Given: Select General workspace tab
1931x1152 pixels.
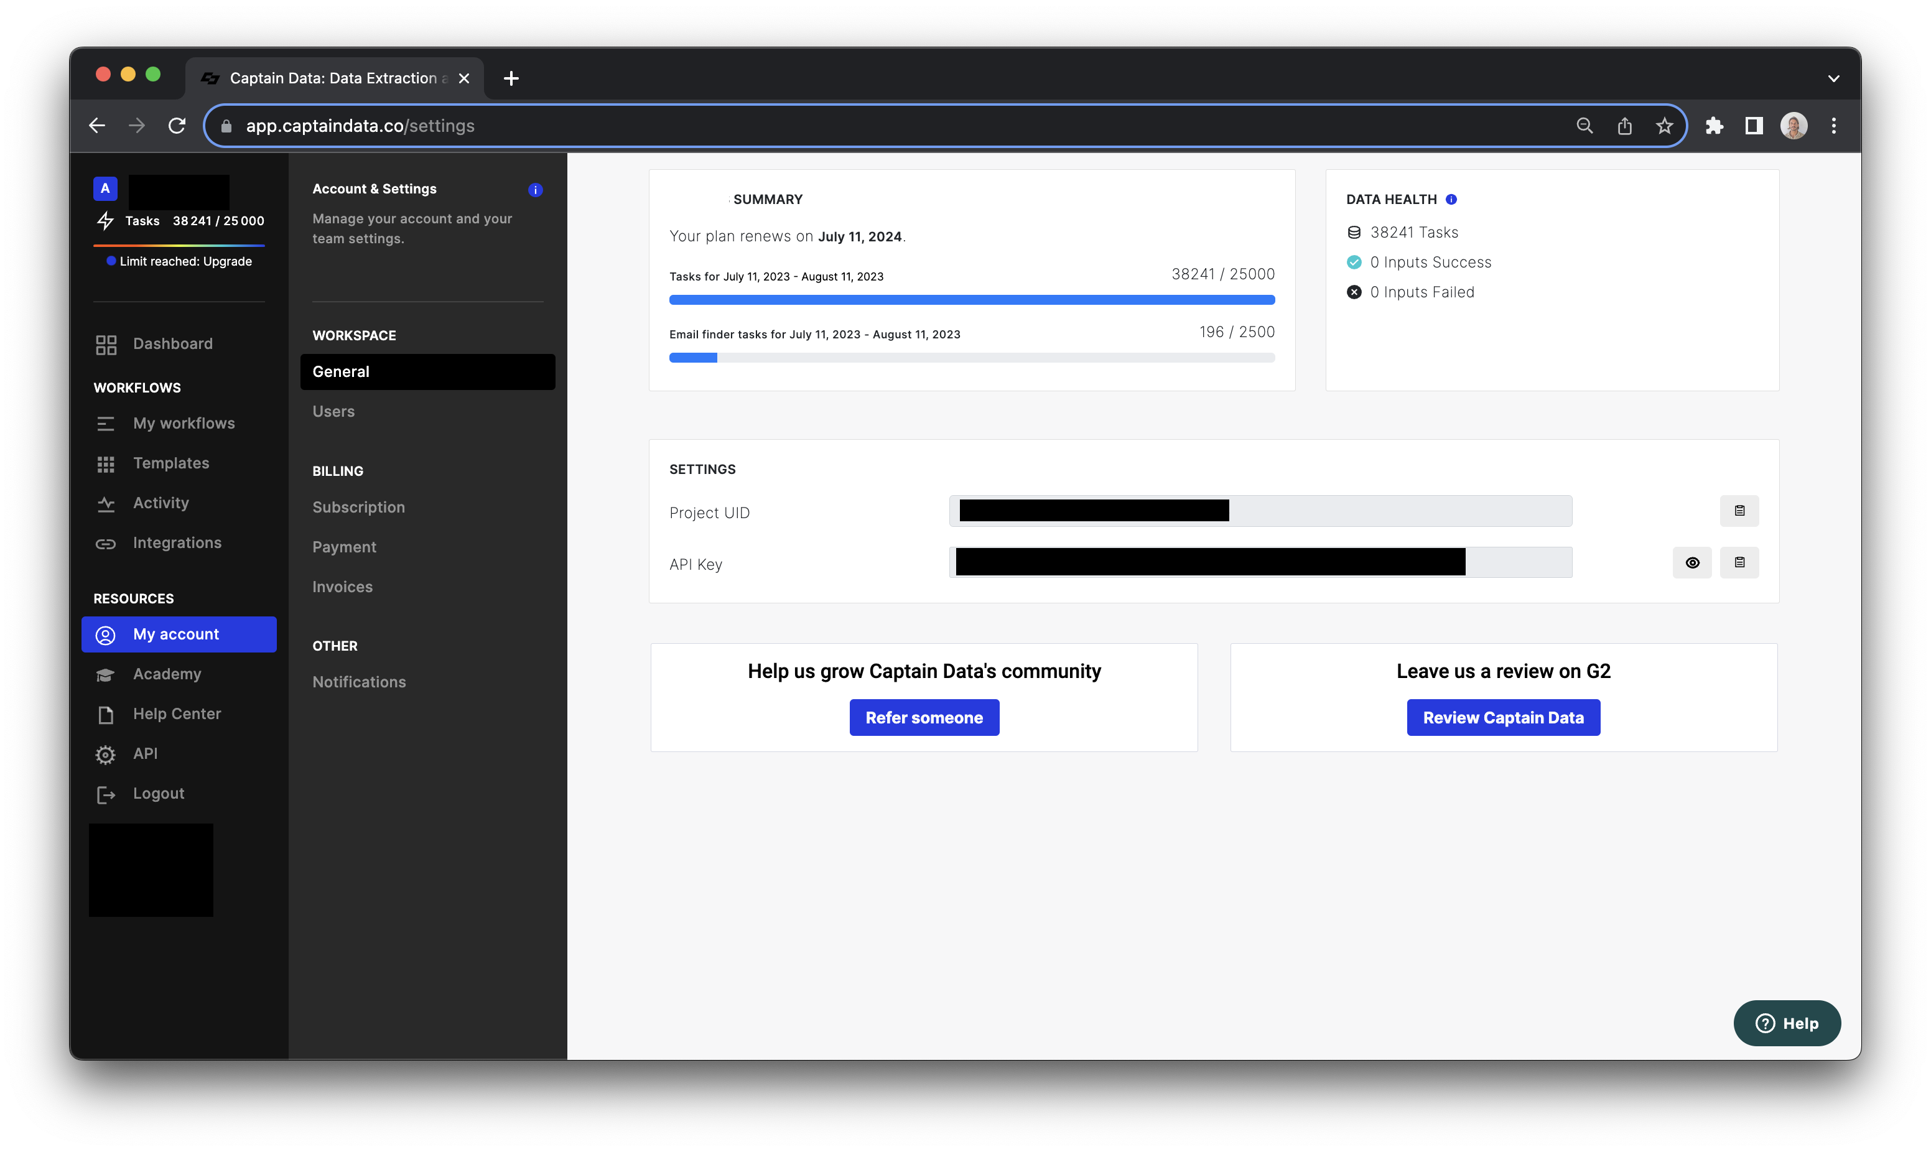Looking at the screenshot, I should coord(427,372).
